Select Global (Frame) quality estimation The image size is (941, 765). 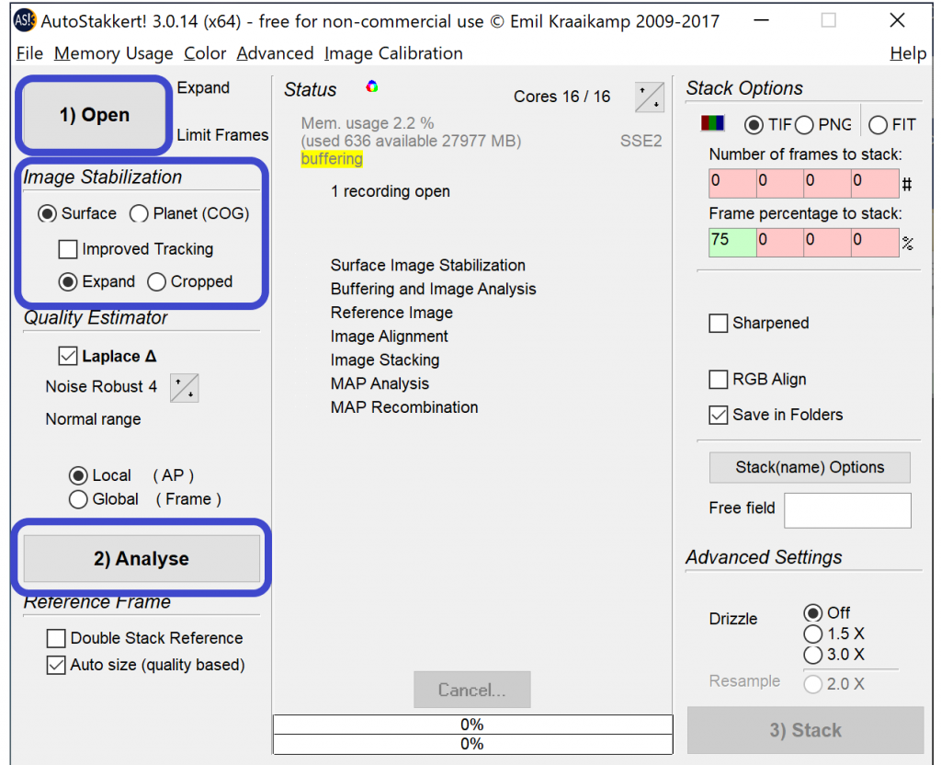pos(144,499)
